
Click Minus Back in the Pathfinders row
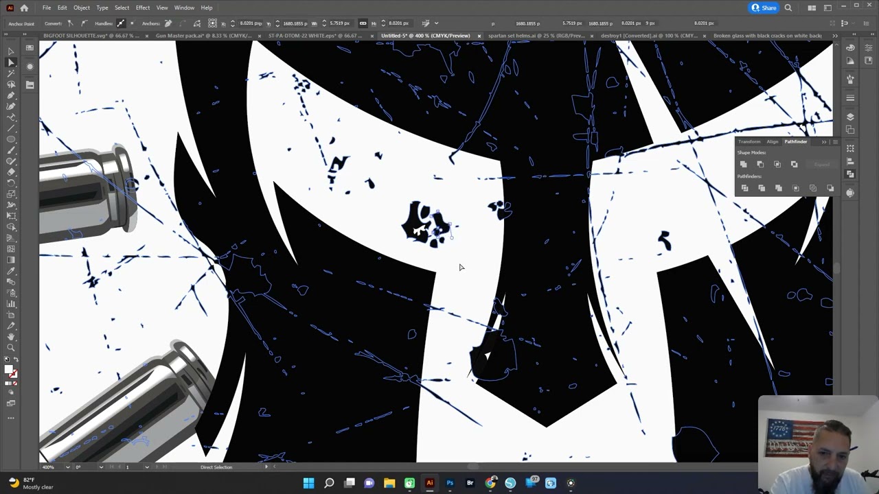830,188
